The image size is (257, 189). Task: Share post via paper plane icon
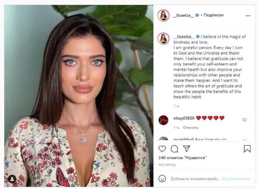(187, 148)
